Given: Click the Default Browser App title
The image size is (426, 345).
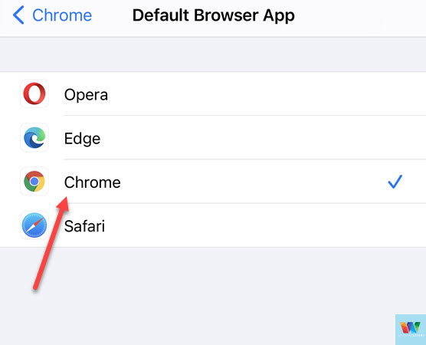Looking at the screenshot, I should (213, 15).
